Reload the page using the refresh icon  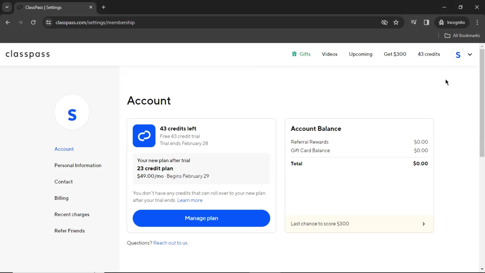tap(33, 22)
